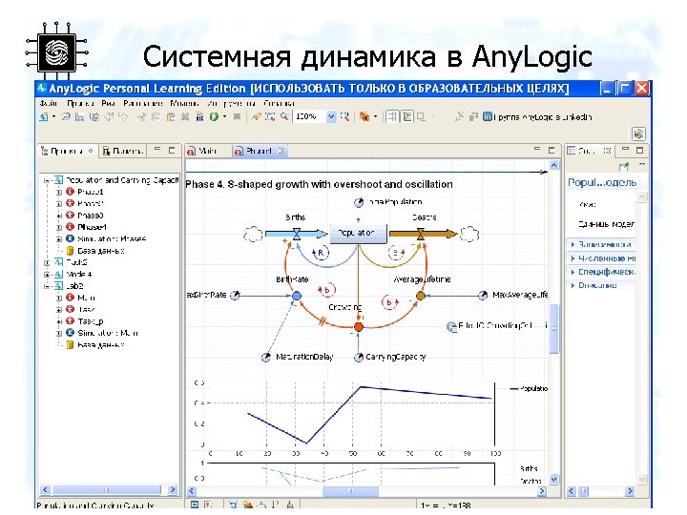Viewport: 687px width, 515px height.
Task: Click the Births flow valve icon
Action: [x=297, y=234]
